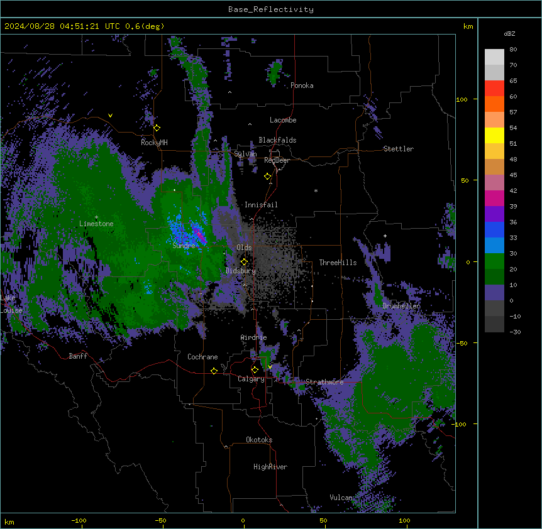
Task: Click the Base_Reflectivity title text
Action: click(x=270, y=9)
